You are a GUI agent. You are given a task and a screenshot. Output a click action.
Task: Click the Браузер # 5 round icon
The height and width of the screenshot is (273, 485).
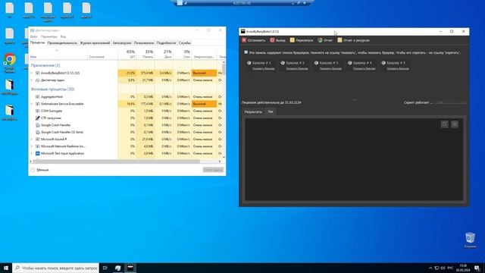[383, 63]
